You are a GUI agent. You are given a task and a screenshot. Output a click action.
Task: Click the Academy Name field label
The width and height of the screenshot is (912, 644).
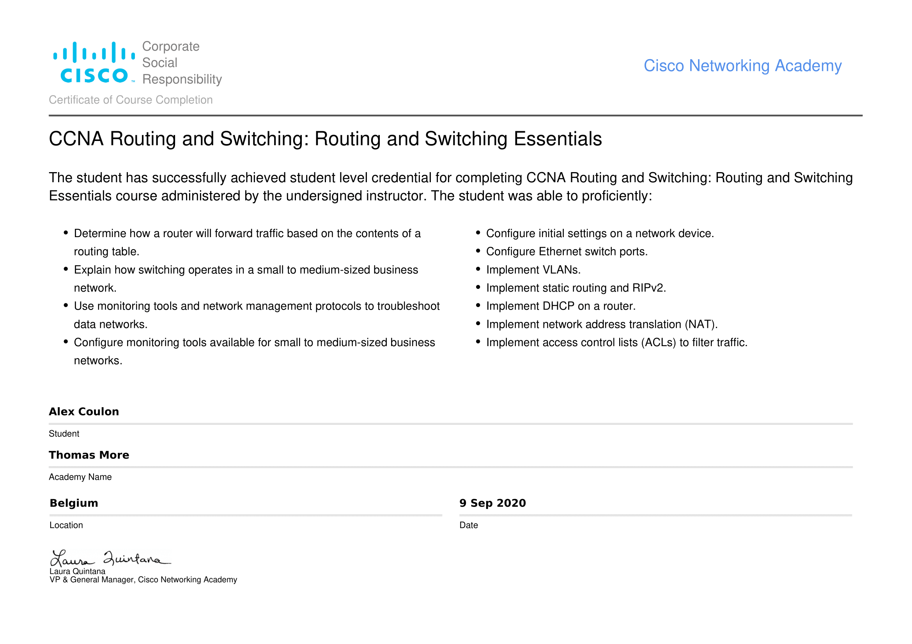pyautogui.click(x=80, y=477)
